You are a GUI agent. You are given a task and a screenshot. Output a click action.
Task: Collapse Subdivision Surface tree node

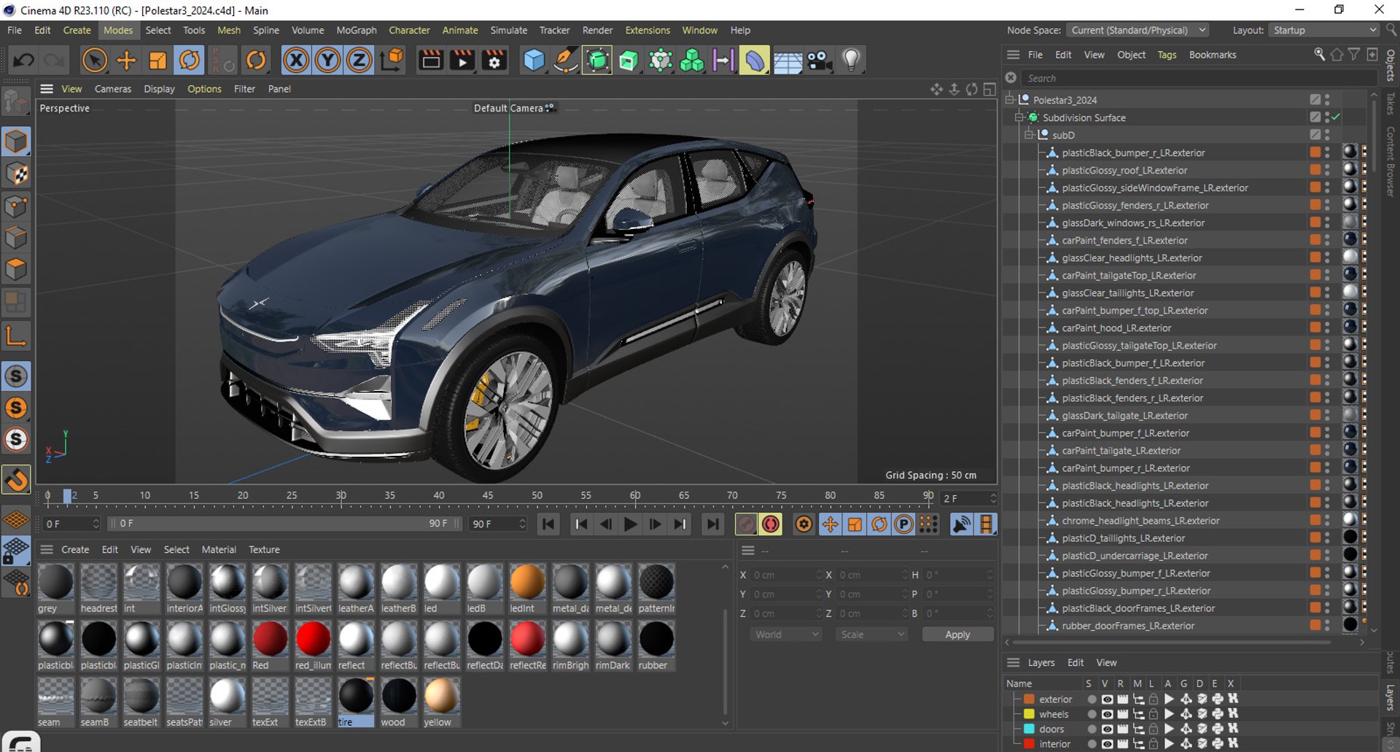[1019, 117]
